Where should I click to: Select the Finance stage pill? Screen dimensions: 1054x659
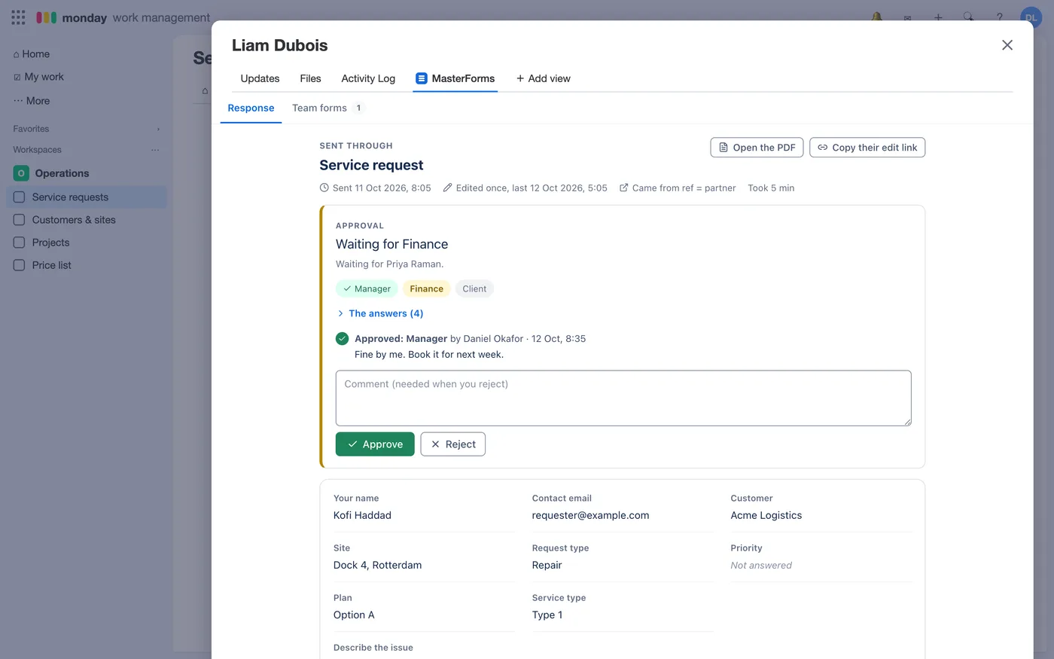[426, 288]
